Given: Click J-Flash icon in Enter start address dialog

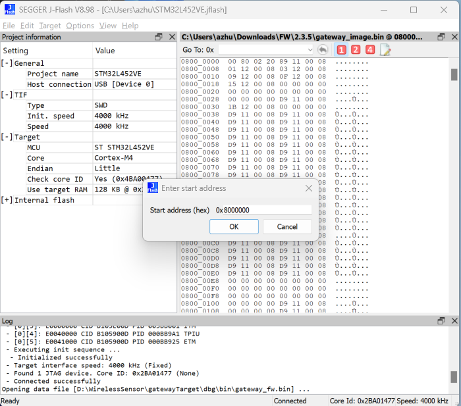Looking at the screenshot, I should coord(153,188).
